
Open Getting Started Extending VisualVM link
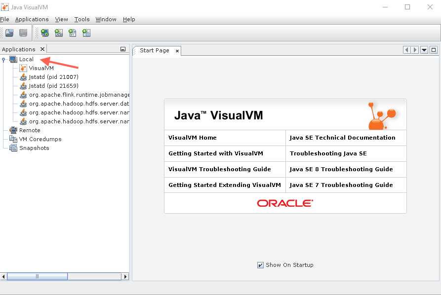[x=224, y=185]
